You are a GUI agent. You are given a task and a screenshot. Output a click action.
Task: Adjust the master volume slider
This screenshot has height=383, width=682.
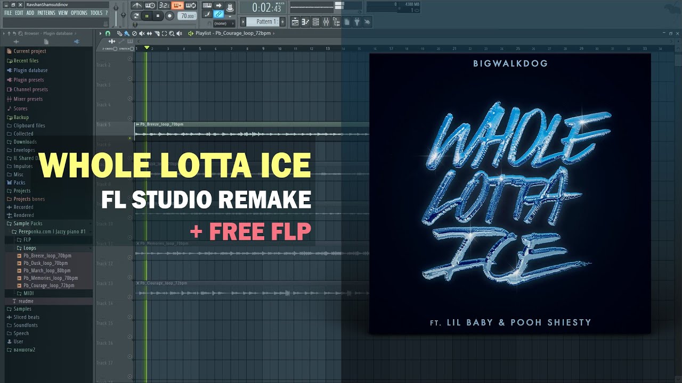pos(116,13)
